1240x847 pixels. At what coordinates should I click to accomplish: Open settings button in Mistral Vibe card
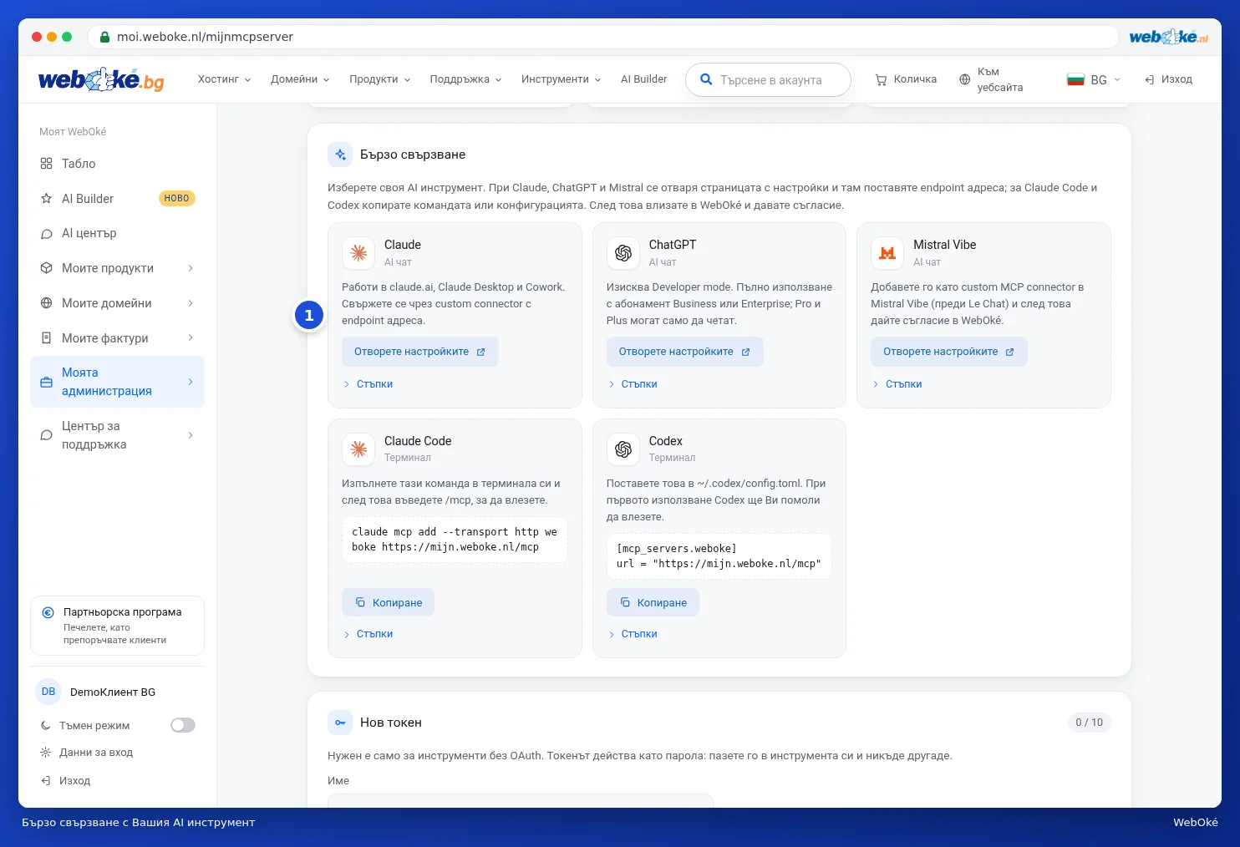point(949,352)
